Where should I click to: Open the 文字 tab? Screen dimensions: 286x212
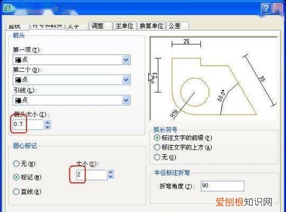[x=76, y=26]
